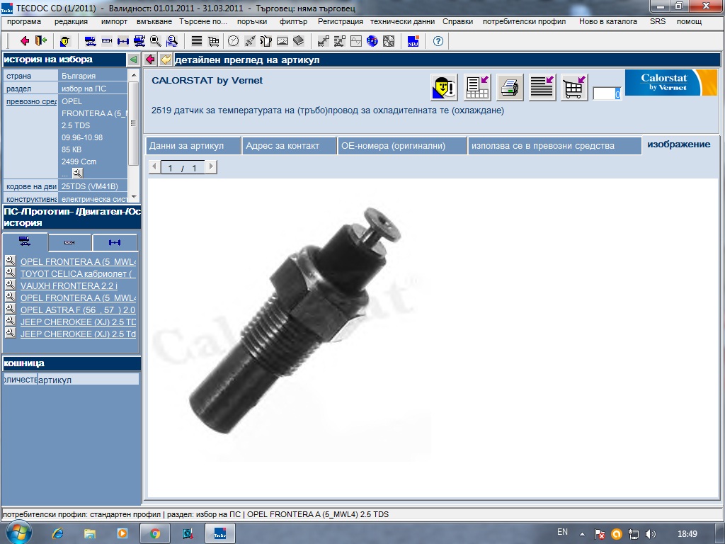Click the clock icon in toolbar

click(x=234, y=41)
